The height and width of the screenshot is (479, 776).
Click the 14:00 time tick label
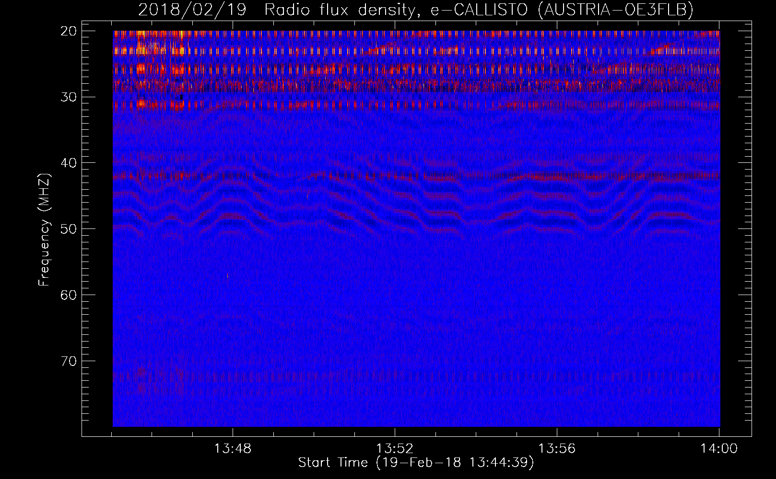(x=719, y=449)
